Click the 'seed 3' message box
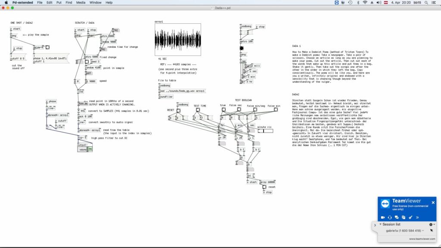This screenshot has height=248, width=441. 95,62
